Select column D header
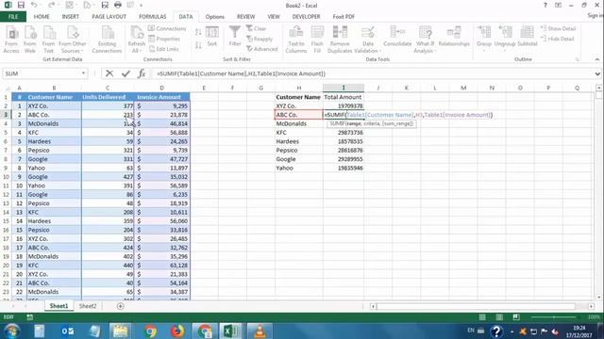Viewport: 604px width, 339px height. point(161,88)
